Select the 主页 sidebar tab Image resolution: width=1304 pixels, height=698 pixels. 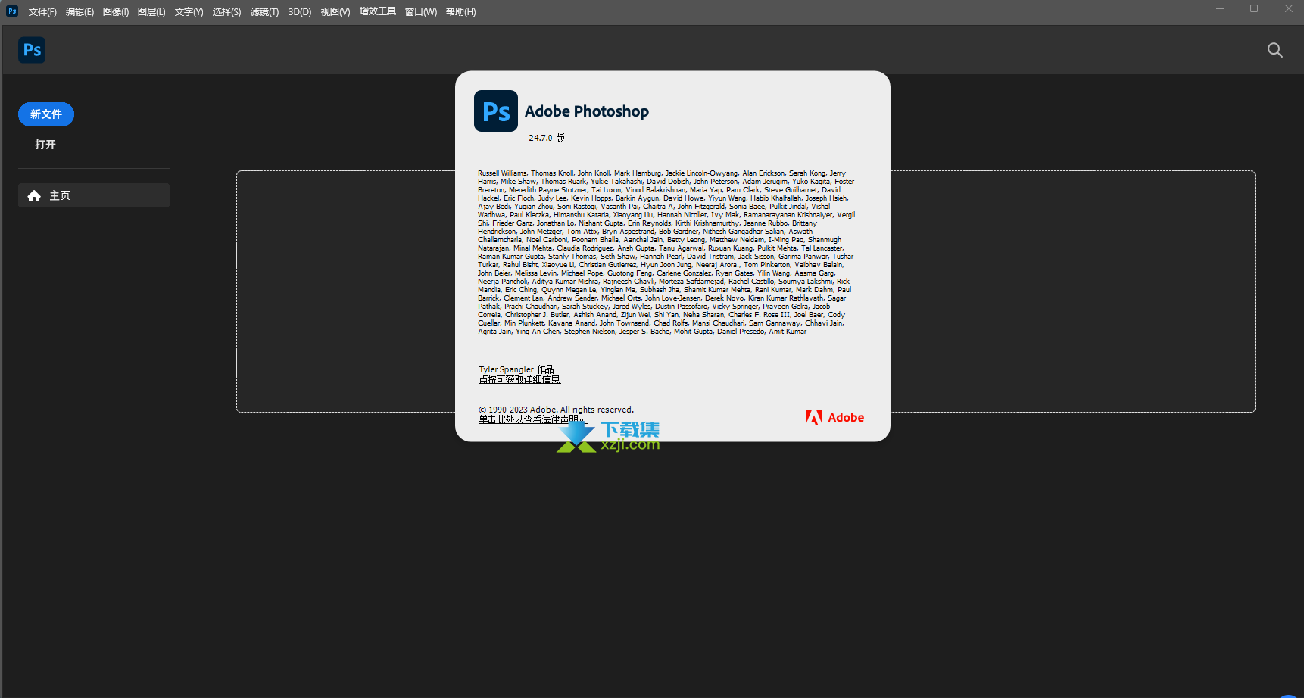(94, 195)
